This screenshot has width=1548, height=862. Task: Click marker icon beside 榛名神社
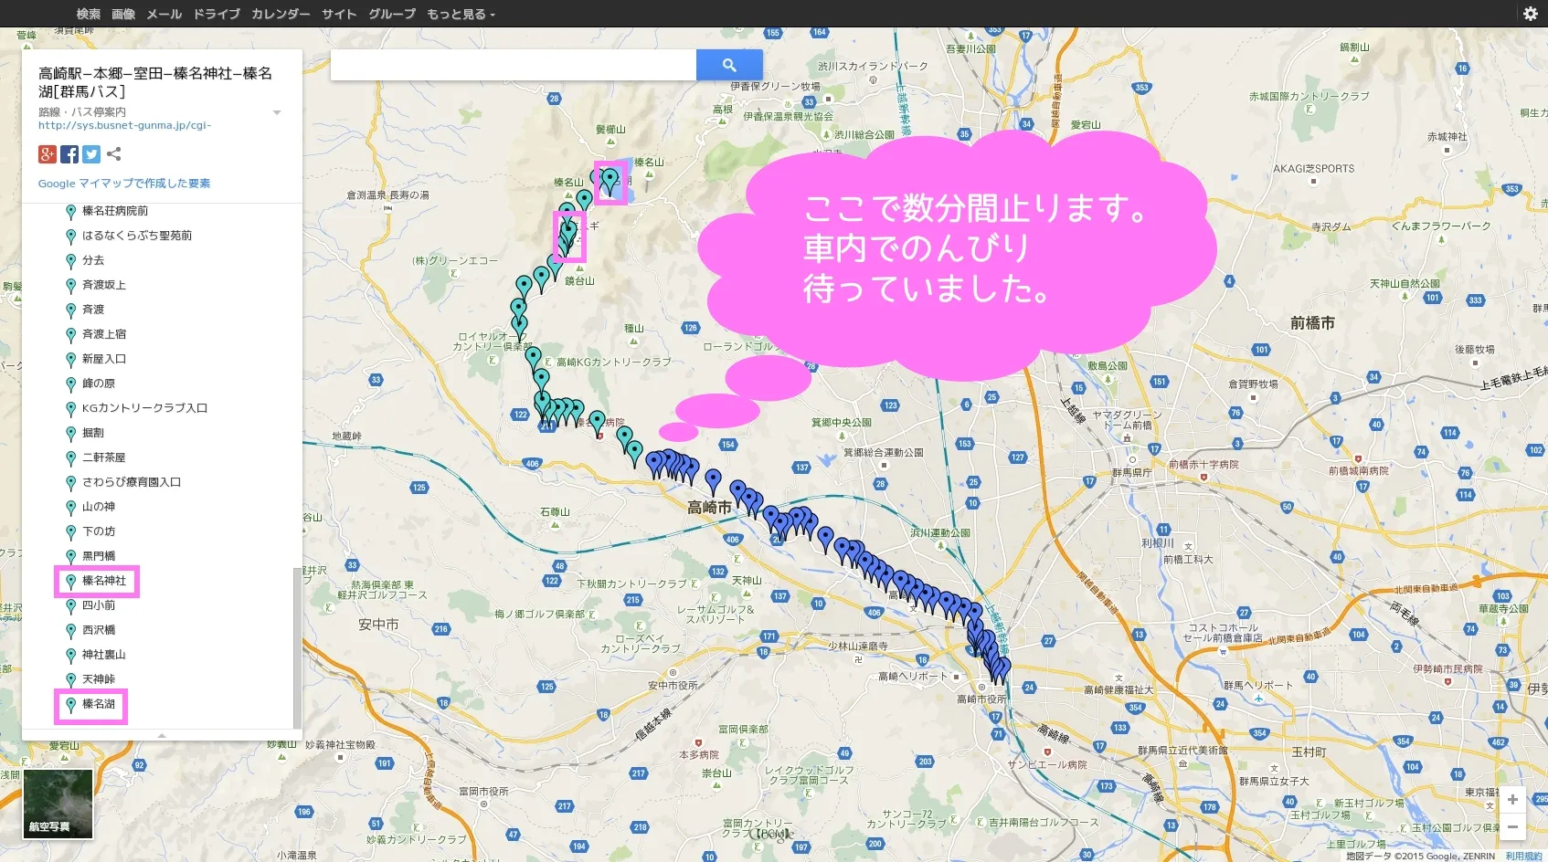(x=70, y=582)
